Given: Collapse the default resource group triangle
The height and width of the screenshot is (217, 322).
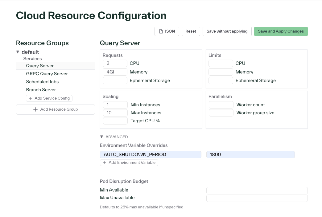Looking at the screenshot, I should pyautogui.click(x=18, y=52).
